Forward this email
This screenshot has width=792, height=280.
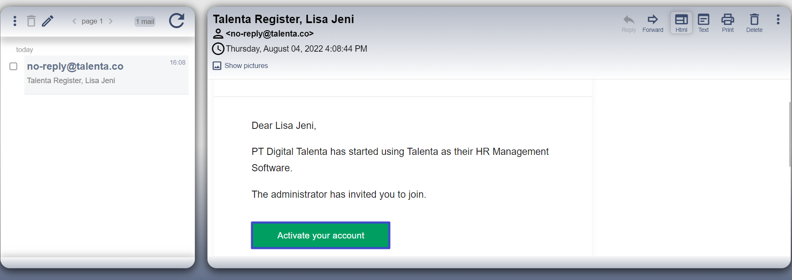pos(653,24)
